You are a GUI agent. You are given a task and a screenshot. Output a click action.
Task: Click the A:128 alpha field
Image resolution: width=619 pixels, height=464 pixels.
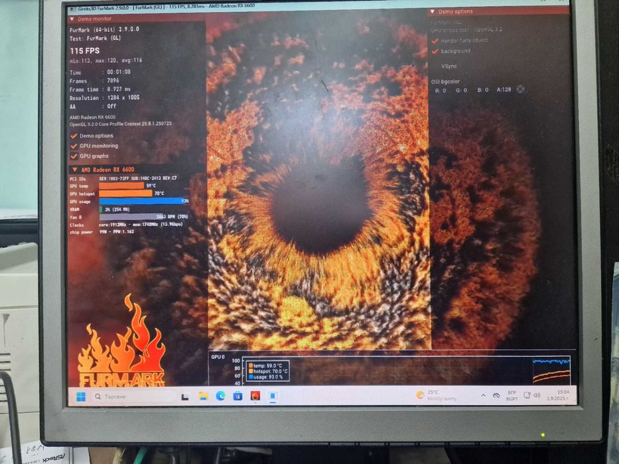coord(504,89)
